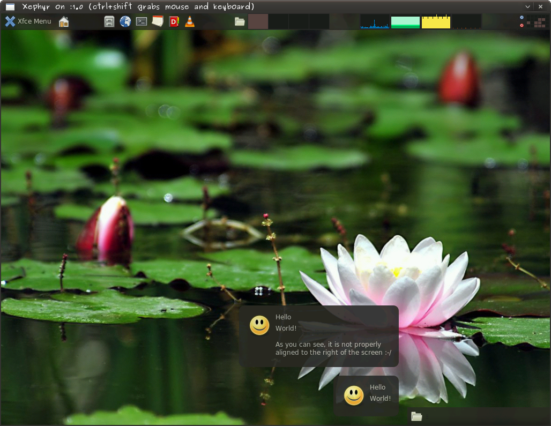Click the small lower Hello World notification
This screenshot has height=426, width=551.
click(366, 396)
